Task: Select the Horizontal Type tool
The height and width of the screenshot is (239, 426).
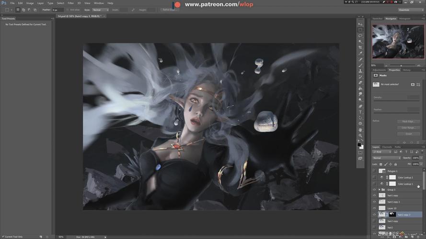Action: point(360,112)
